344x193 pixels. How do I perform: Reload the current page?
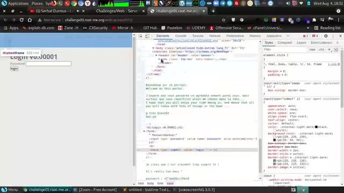(21, 20)
